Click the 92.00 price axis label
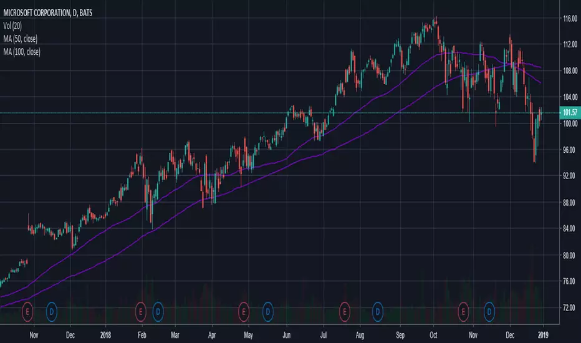The width and height of the screenshot is (581, 343). click(570, 176)
